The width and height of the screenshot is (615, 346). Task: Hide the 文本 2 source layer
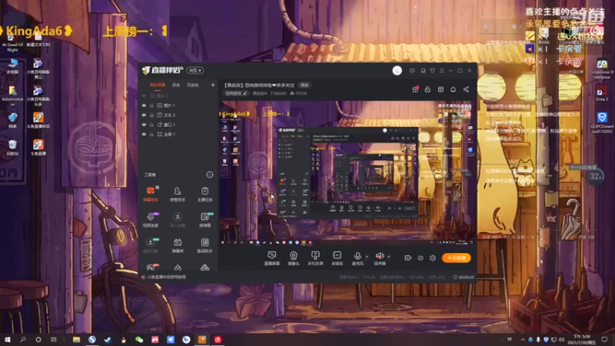coord(144,115)
